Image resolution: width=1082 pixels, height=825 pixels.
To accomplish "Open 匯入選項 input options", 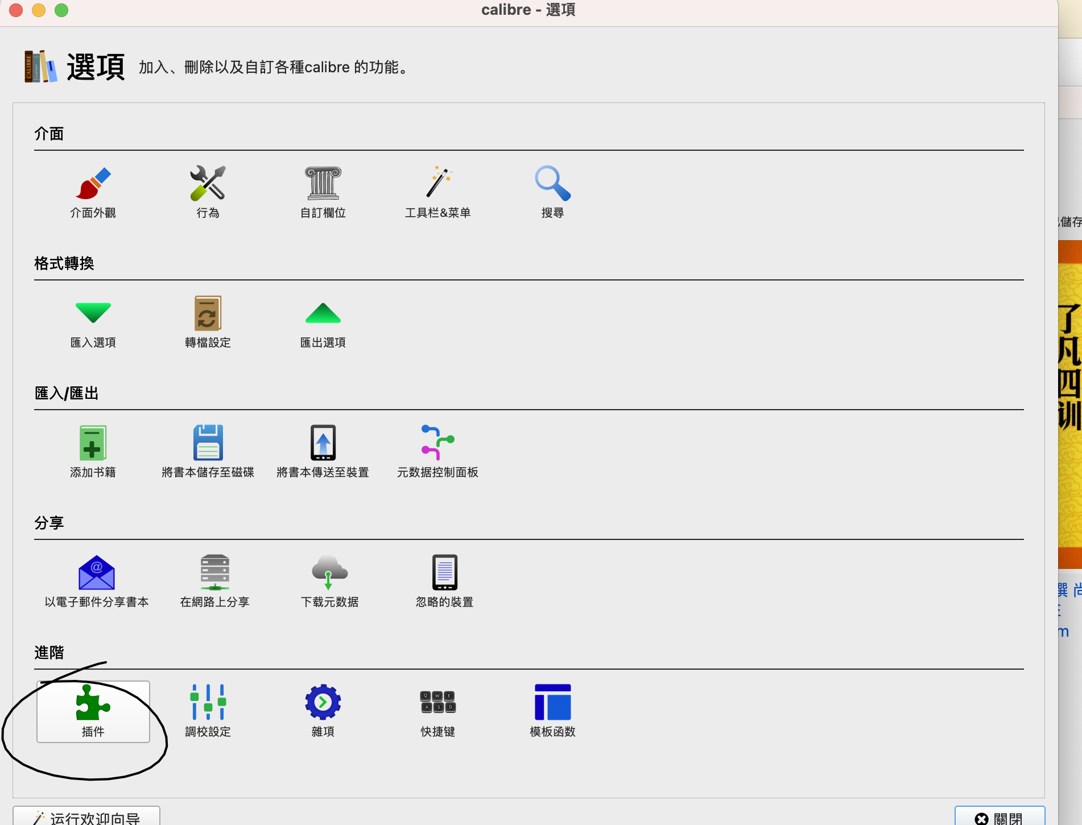I will pyautogui.click(x=93, y=322).
